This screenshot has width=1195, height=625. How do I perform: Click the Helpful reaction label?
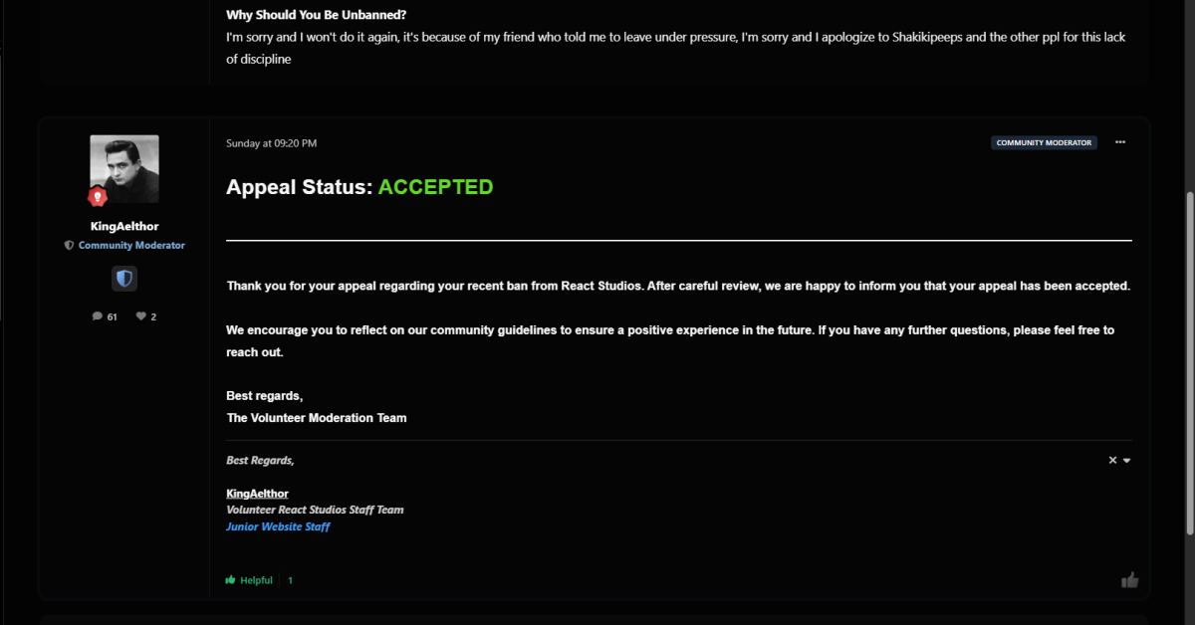point(256,580)
